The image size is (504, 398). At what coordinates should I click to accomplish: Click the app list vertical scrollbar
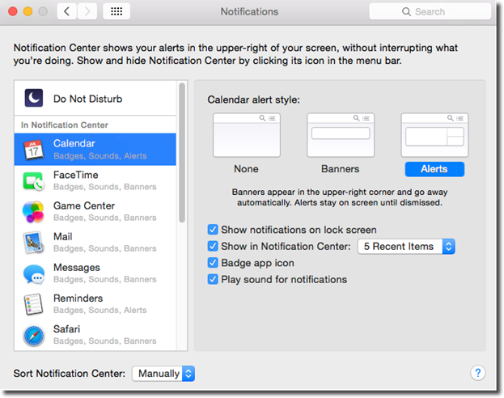point(182,153)
